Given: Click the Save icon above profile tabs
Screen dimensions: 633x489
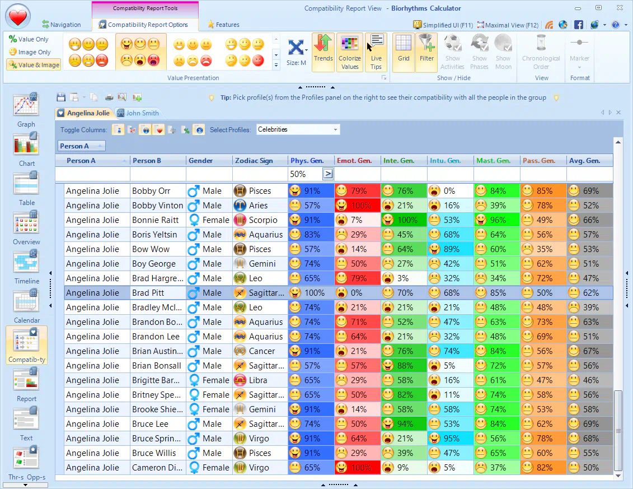Looking at the screenshot, I should coord(61,97).
